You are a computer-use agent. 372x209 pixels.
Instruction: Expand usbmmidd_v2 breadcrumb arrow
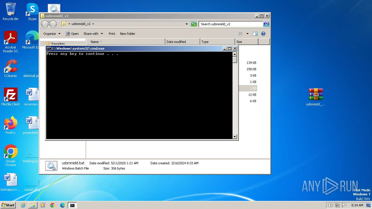coord(93,24)
